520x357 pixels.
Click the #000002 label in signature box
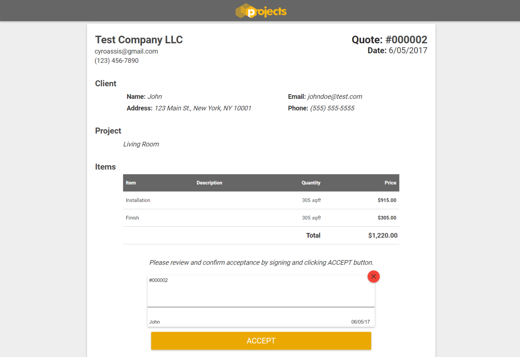tap(159, 280)
